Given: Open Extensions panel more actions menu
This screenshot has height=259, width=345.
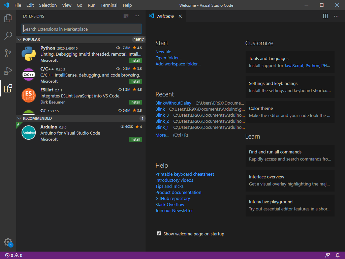Looking at the screenshot, I should click(137, 16).
